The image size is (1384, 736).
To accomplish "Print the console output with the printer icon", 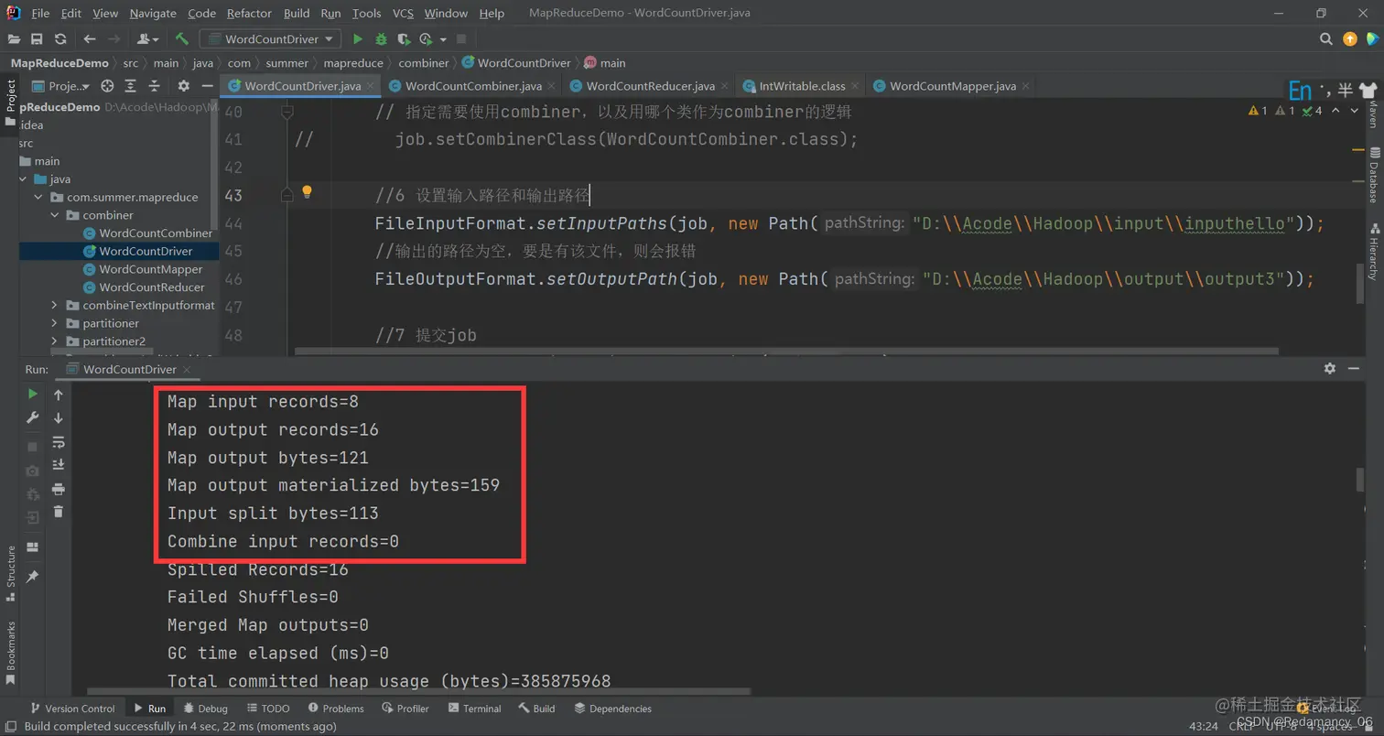I will tap(59, 489).
